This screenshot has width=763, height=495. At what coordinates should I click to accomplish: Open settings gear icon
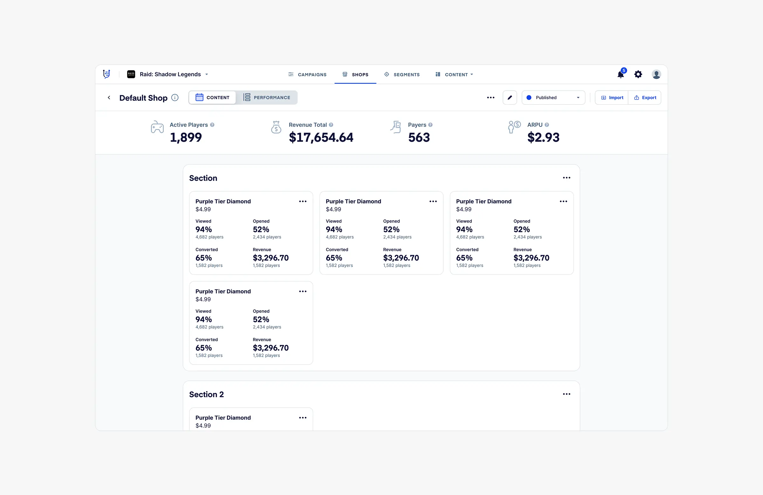pyautogui.click(x=638, y=74)
